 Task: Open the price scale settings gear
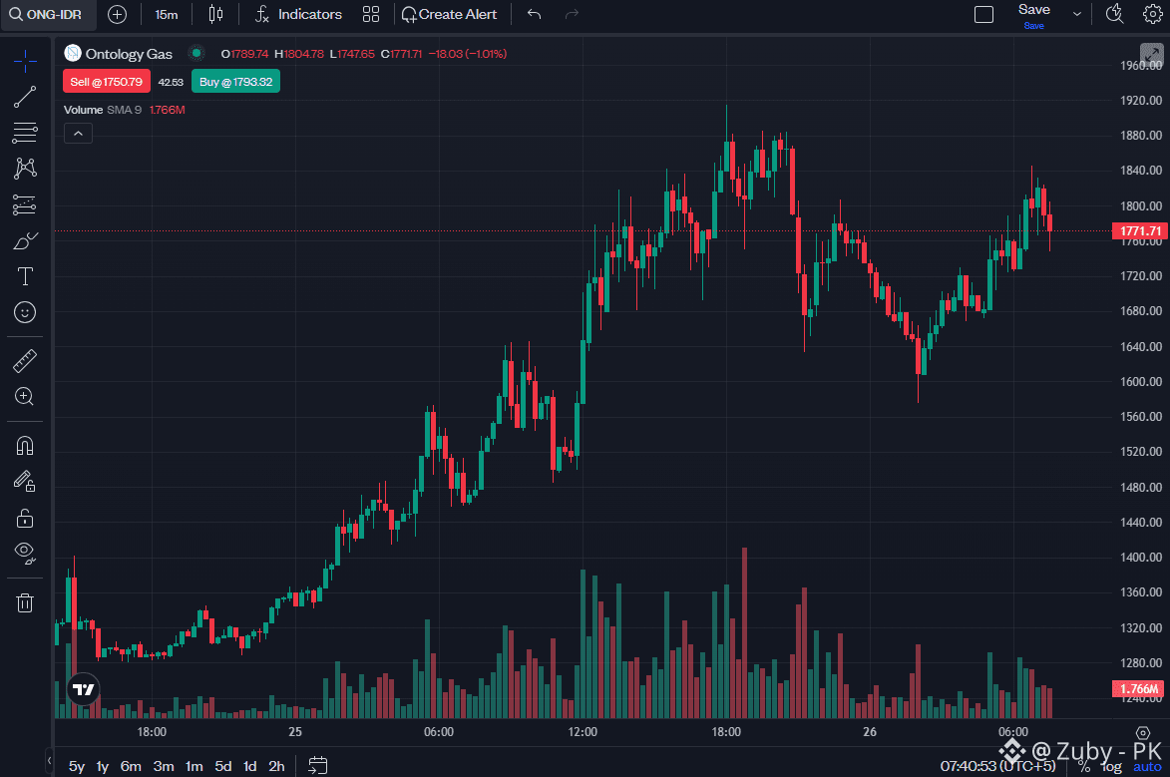point(1142,733)
